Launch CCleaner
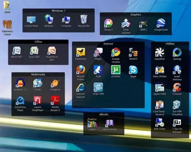The image size is (191, 152). [177, 88]
